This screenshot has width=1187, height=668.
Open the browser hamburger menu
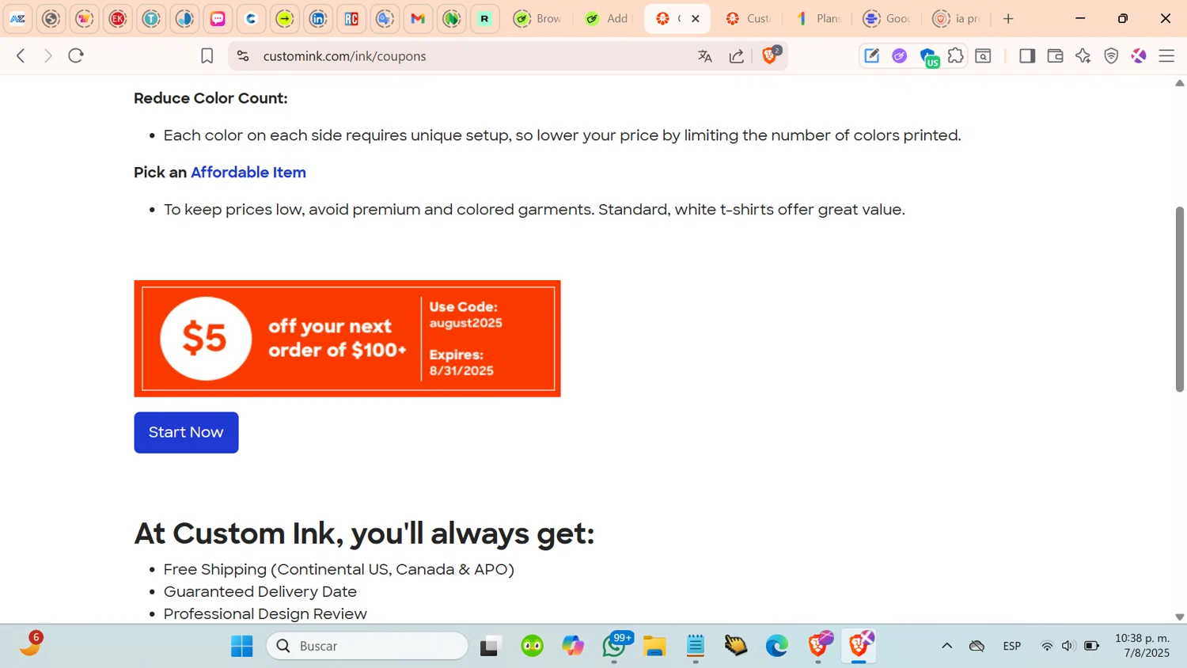(x=1166, y=56)
